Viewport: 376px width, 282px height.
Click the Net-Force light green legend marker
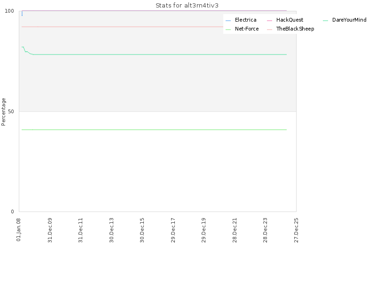point(228,30)
